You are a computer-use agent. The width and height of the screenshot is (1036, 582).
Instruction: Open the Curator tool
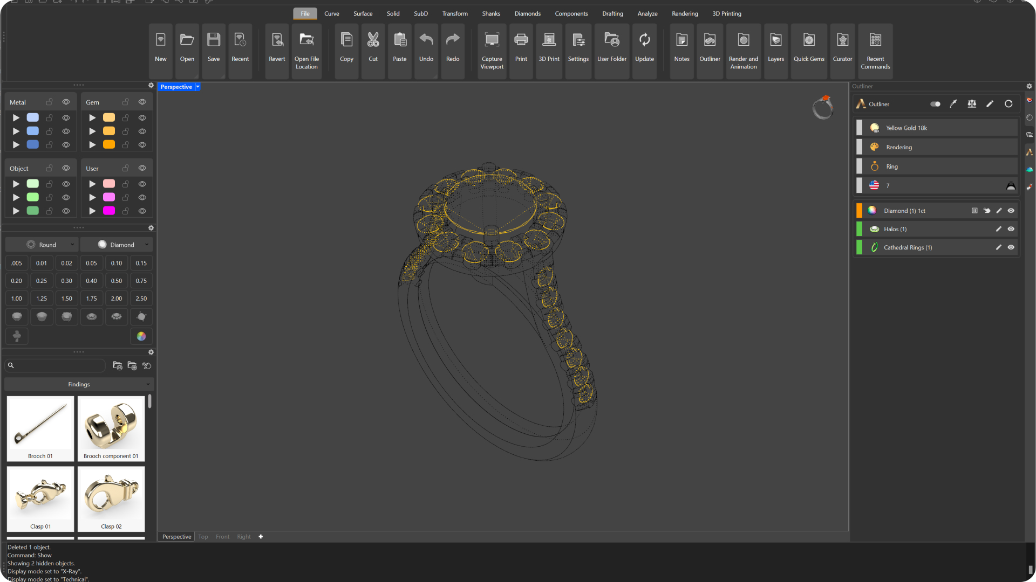(842, 51)
